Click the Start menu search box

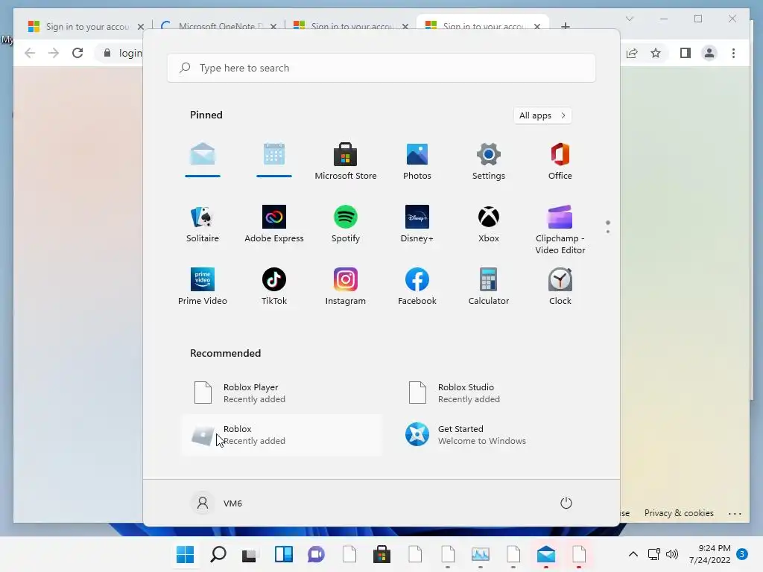click(381, 68)
